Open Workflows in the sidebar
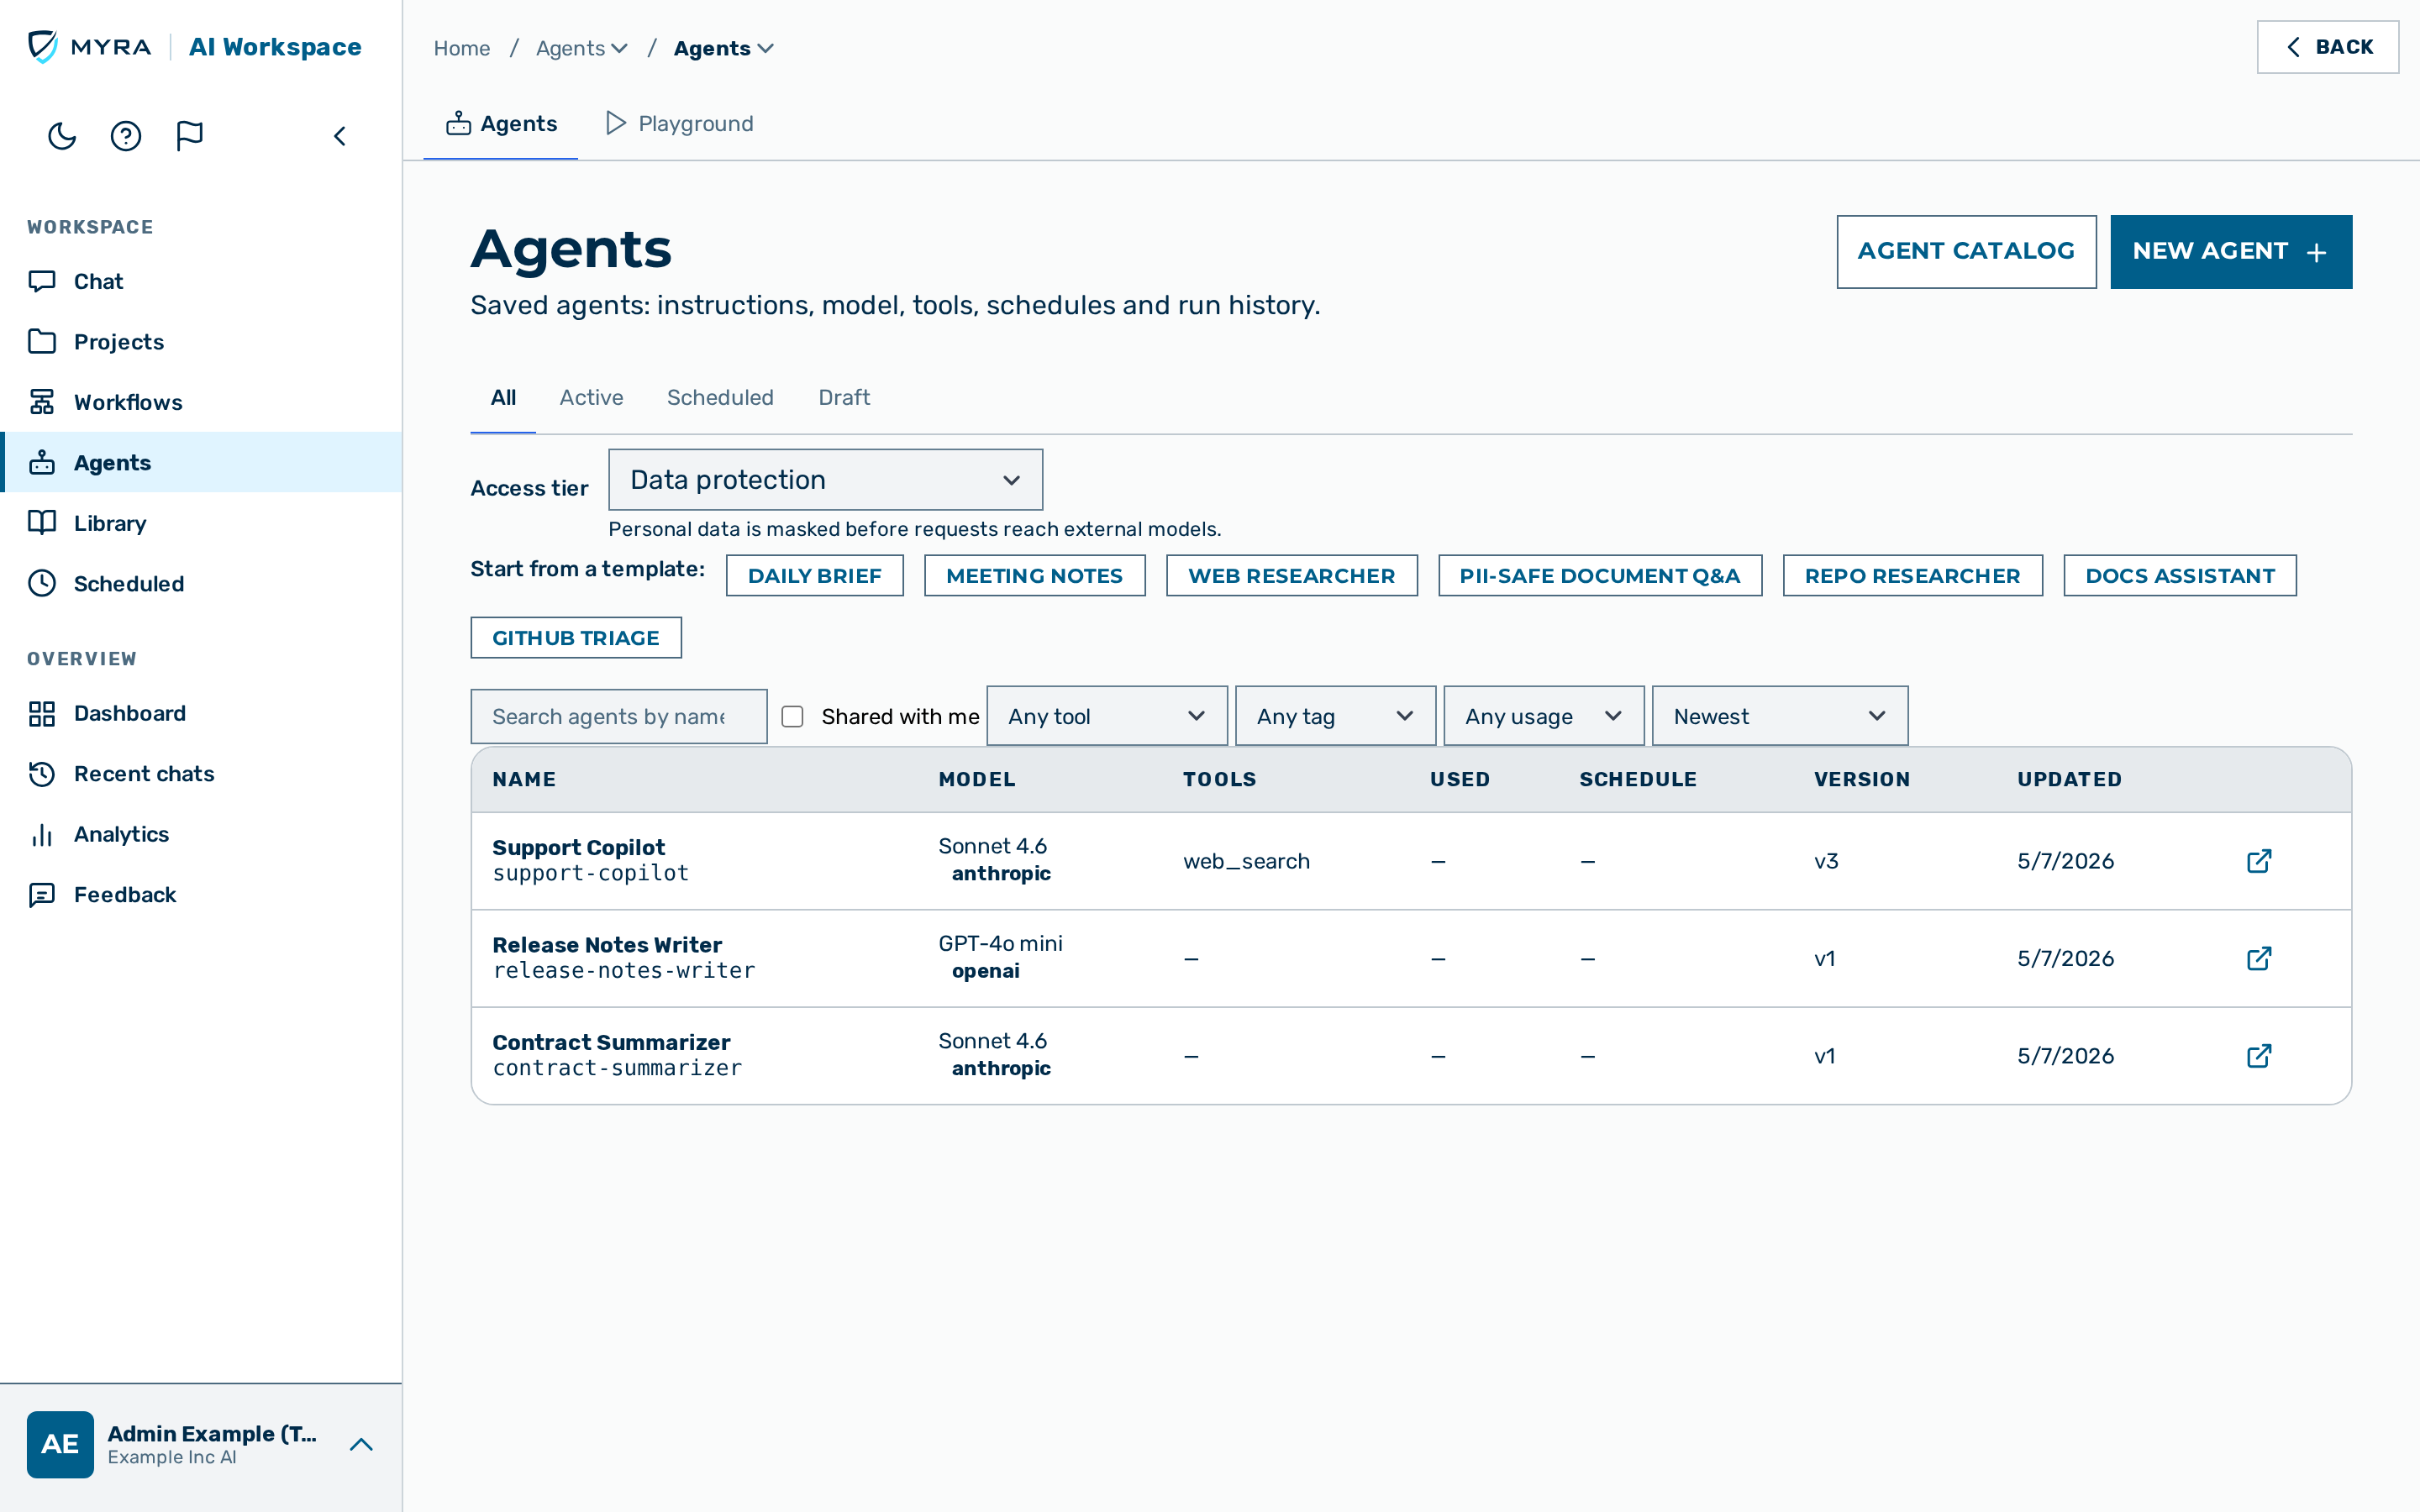Screen dimensions: 2420x1512 tap(201, 402)
